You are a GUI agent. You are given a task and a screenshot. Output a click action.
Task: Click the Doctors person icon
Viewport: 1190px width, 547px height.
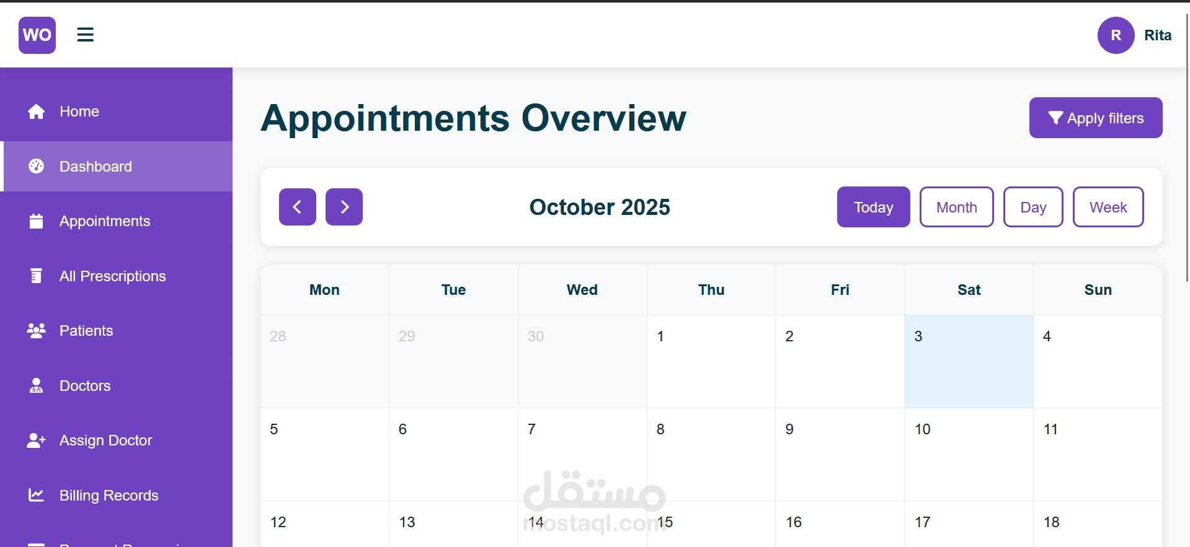click(37, 386)
